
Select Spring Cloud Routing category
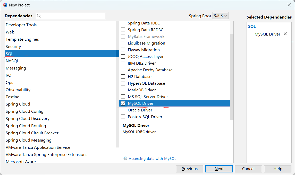coord(60,126)
